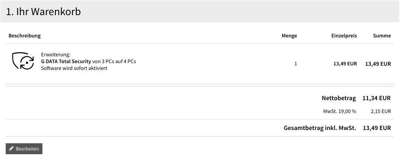Click the MwSt. 19,00 % label
400x158 pixels.
[339, 111]
